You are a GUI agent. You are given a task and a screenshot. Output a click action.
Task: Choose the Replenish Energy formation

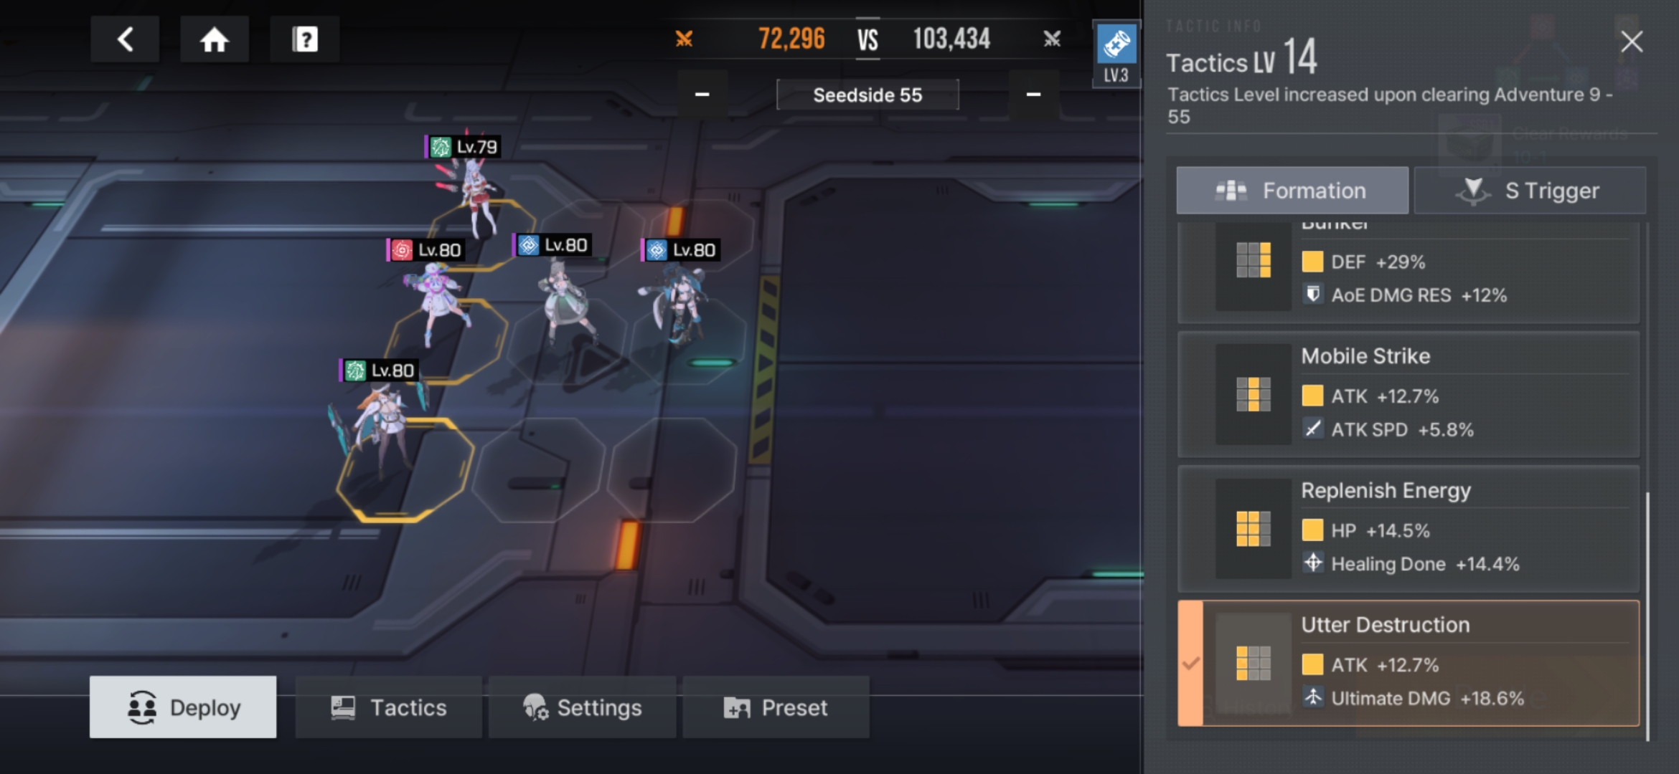pos(1408,529)
